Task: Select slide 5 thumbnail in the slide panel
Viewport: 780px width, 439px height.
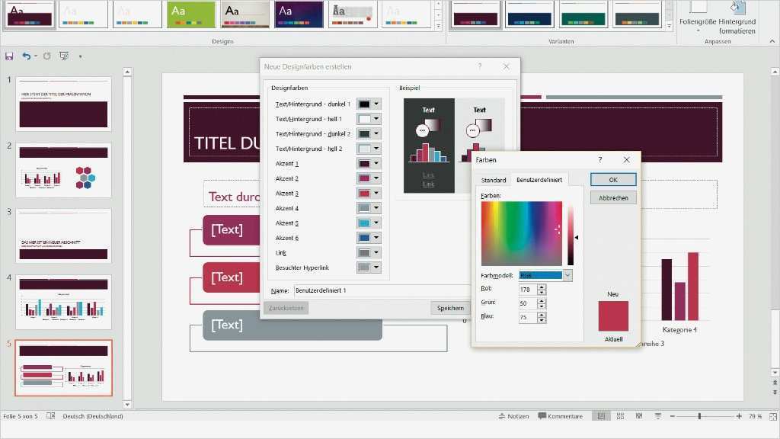Action: coord(63,368)
